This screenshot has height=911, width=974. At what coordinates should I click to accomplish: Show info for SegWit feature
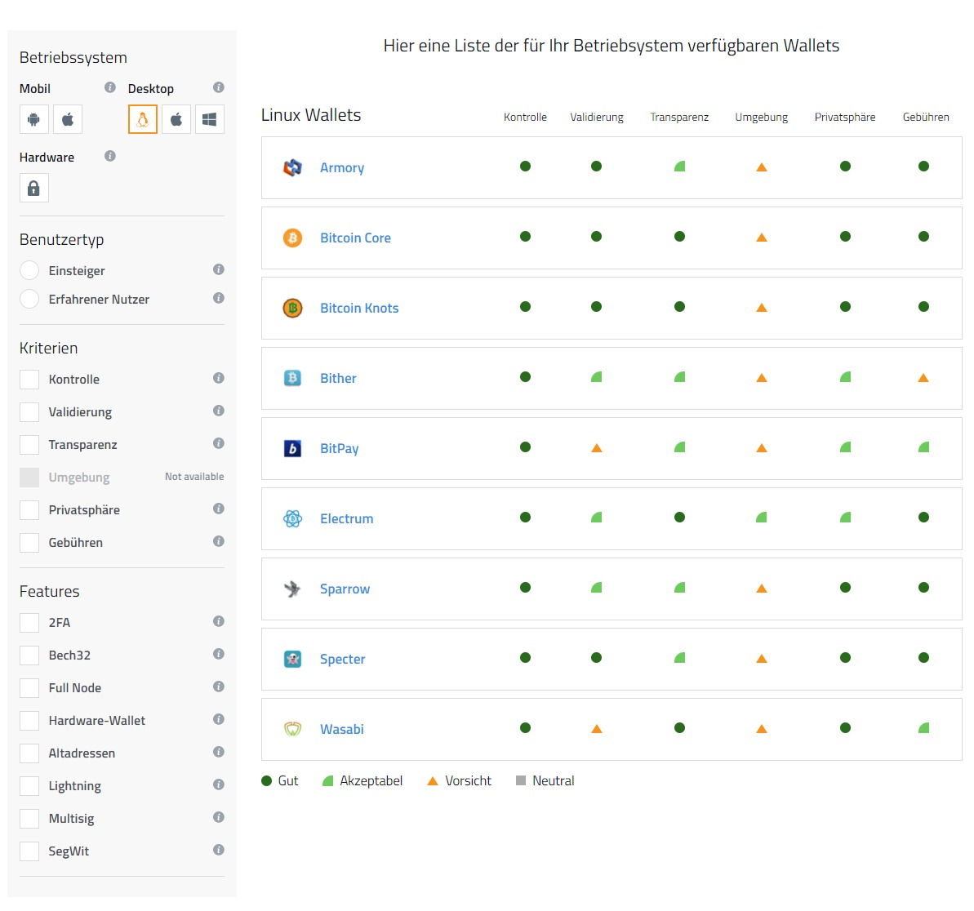click(x=219, y=850)
